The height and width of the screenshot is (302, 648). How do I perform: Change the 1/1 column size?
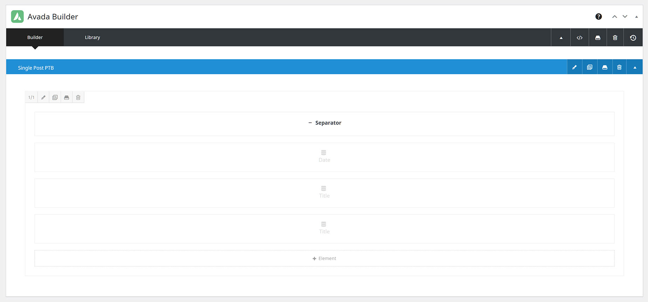[31, 97]
